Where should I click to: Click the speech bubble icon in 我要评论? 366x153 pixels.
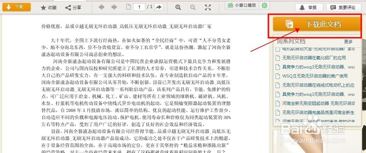pyautogui.click(x=333, y=8)
